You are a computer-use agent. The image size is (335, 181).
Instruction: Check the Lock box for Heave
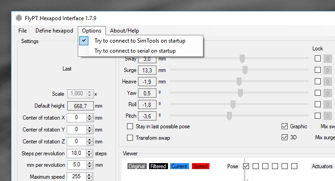[318, 81]
